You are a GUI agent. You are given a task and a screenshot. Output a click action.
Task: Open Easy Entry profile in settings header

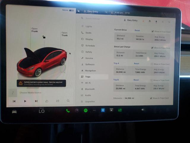click(x=131, y=20)
